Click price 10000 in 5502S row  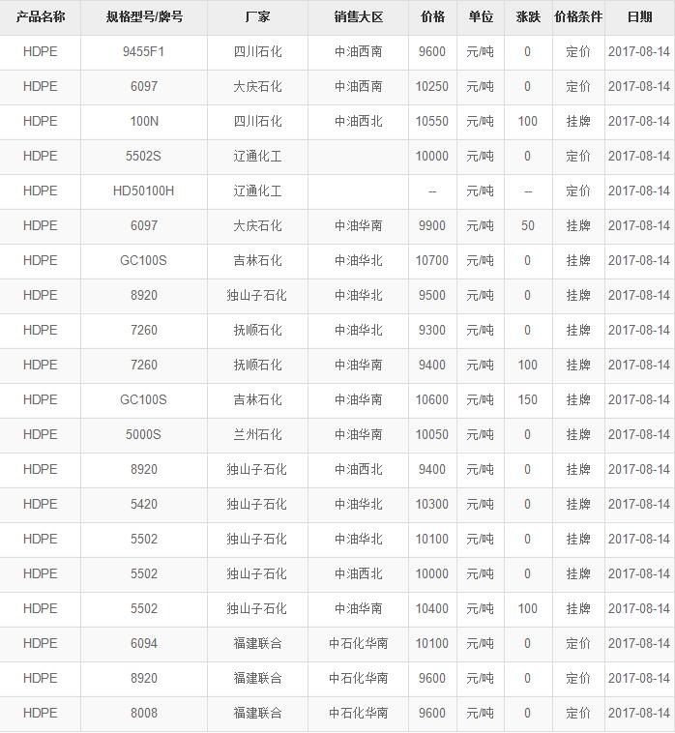(432, 156)
